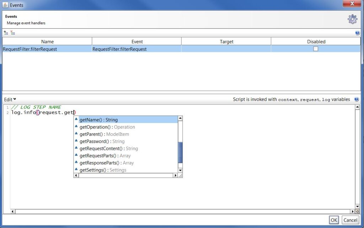Toggle Disabled checkbox for RequestFilter.filterRequest
The image size is (364, 228).
coord(316,49)
